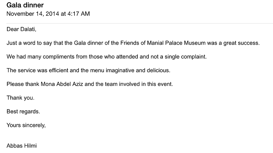Click the "Gala dinner" subject heading

[x=25, y=5]
